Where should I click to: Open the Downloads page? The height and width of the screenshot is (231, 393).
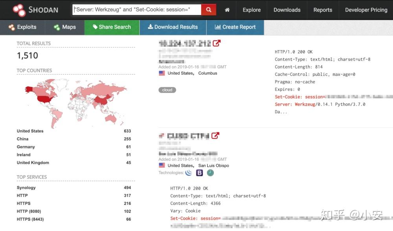[x=287, y=10]
